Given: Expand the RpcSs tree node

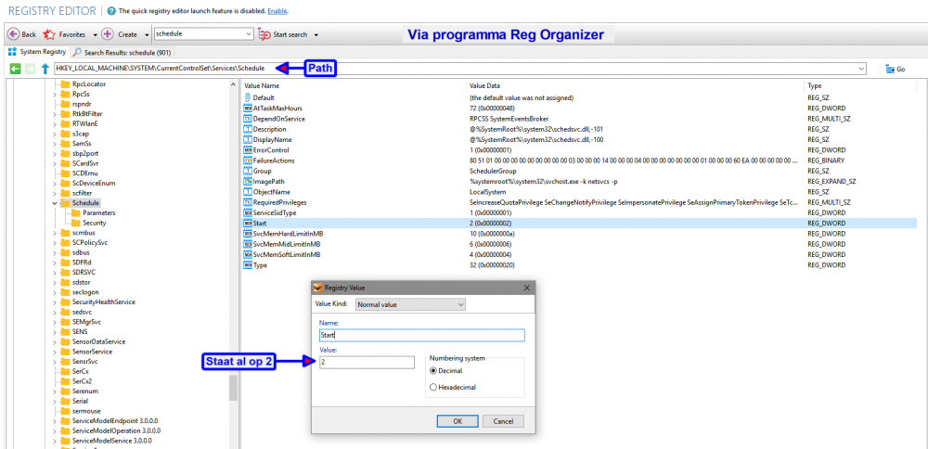Looking at the screenshot, I should [x=55, y=94].
